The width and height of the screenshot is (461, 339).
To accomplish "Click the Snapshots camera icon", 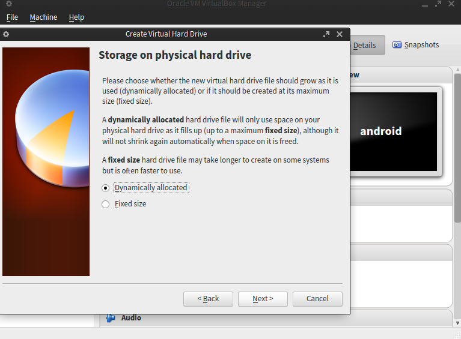I will point(397,45).
